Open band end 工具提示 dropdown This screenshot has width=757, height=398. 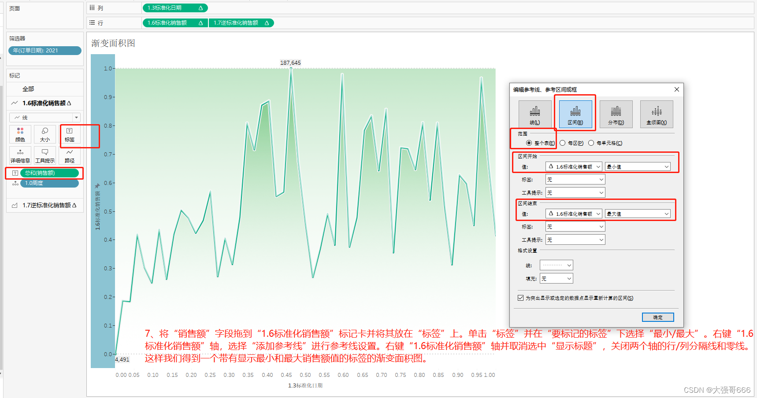[575, 240]
